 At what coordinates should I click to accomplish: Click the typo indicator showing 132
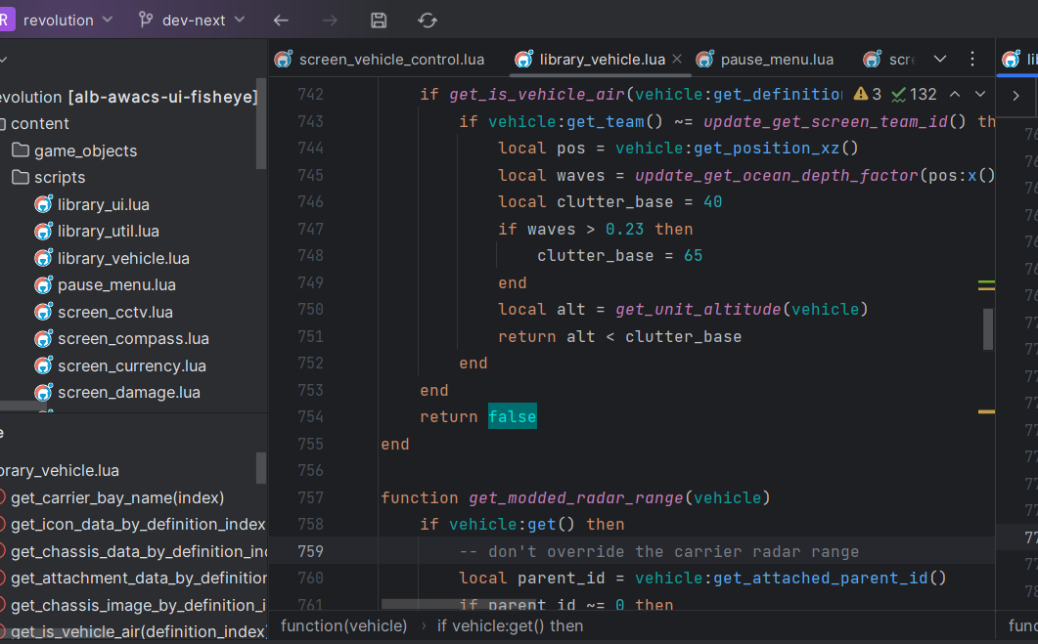[x=914, y=95]
